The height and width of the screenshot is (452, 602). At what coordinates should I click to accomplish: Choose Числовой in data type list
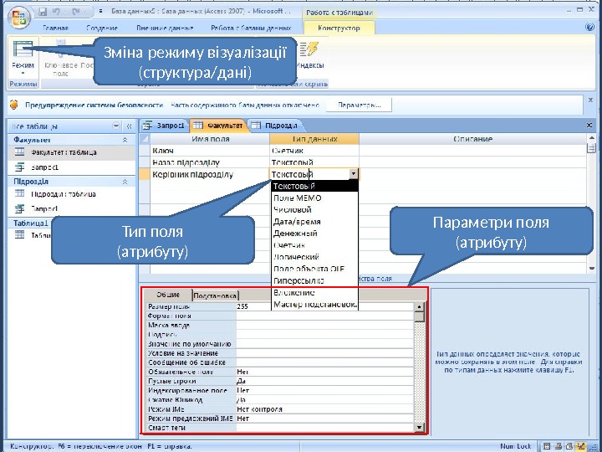[x=315, y=210]
